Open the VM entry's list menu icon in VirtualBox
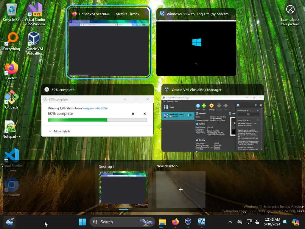305x229 pixels. (x=190, y=116)
